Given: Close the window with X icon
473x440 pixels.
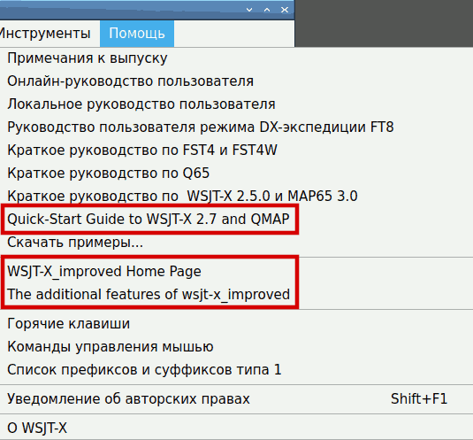Looking at the screenshot, I should click(x=285, y=10).
